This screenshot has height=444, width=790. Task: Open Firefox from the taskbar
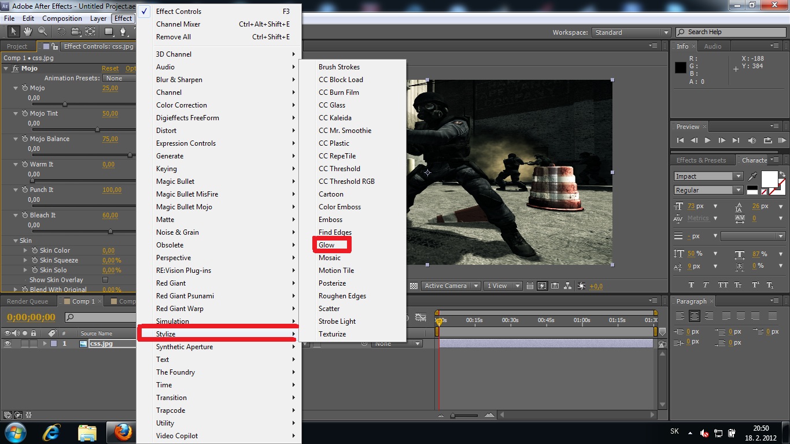click(x=123, y=432)
